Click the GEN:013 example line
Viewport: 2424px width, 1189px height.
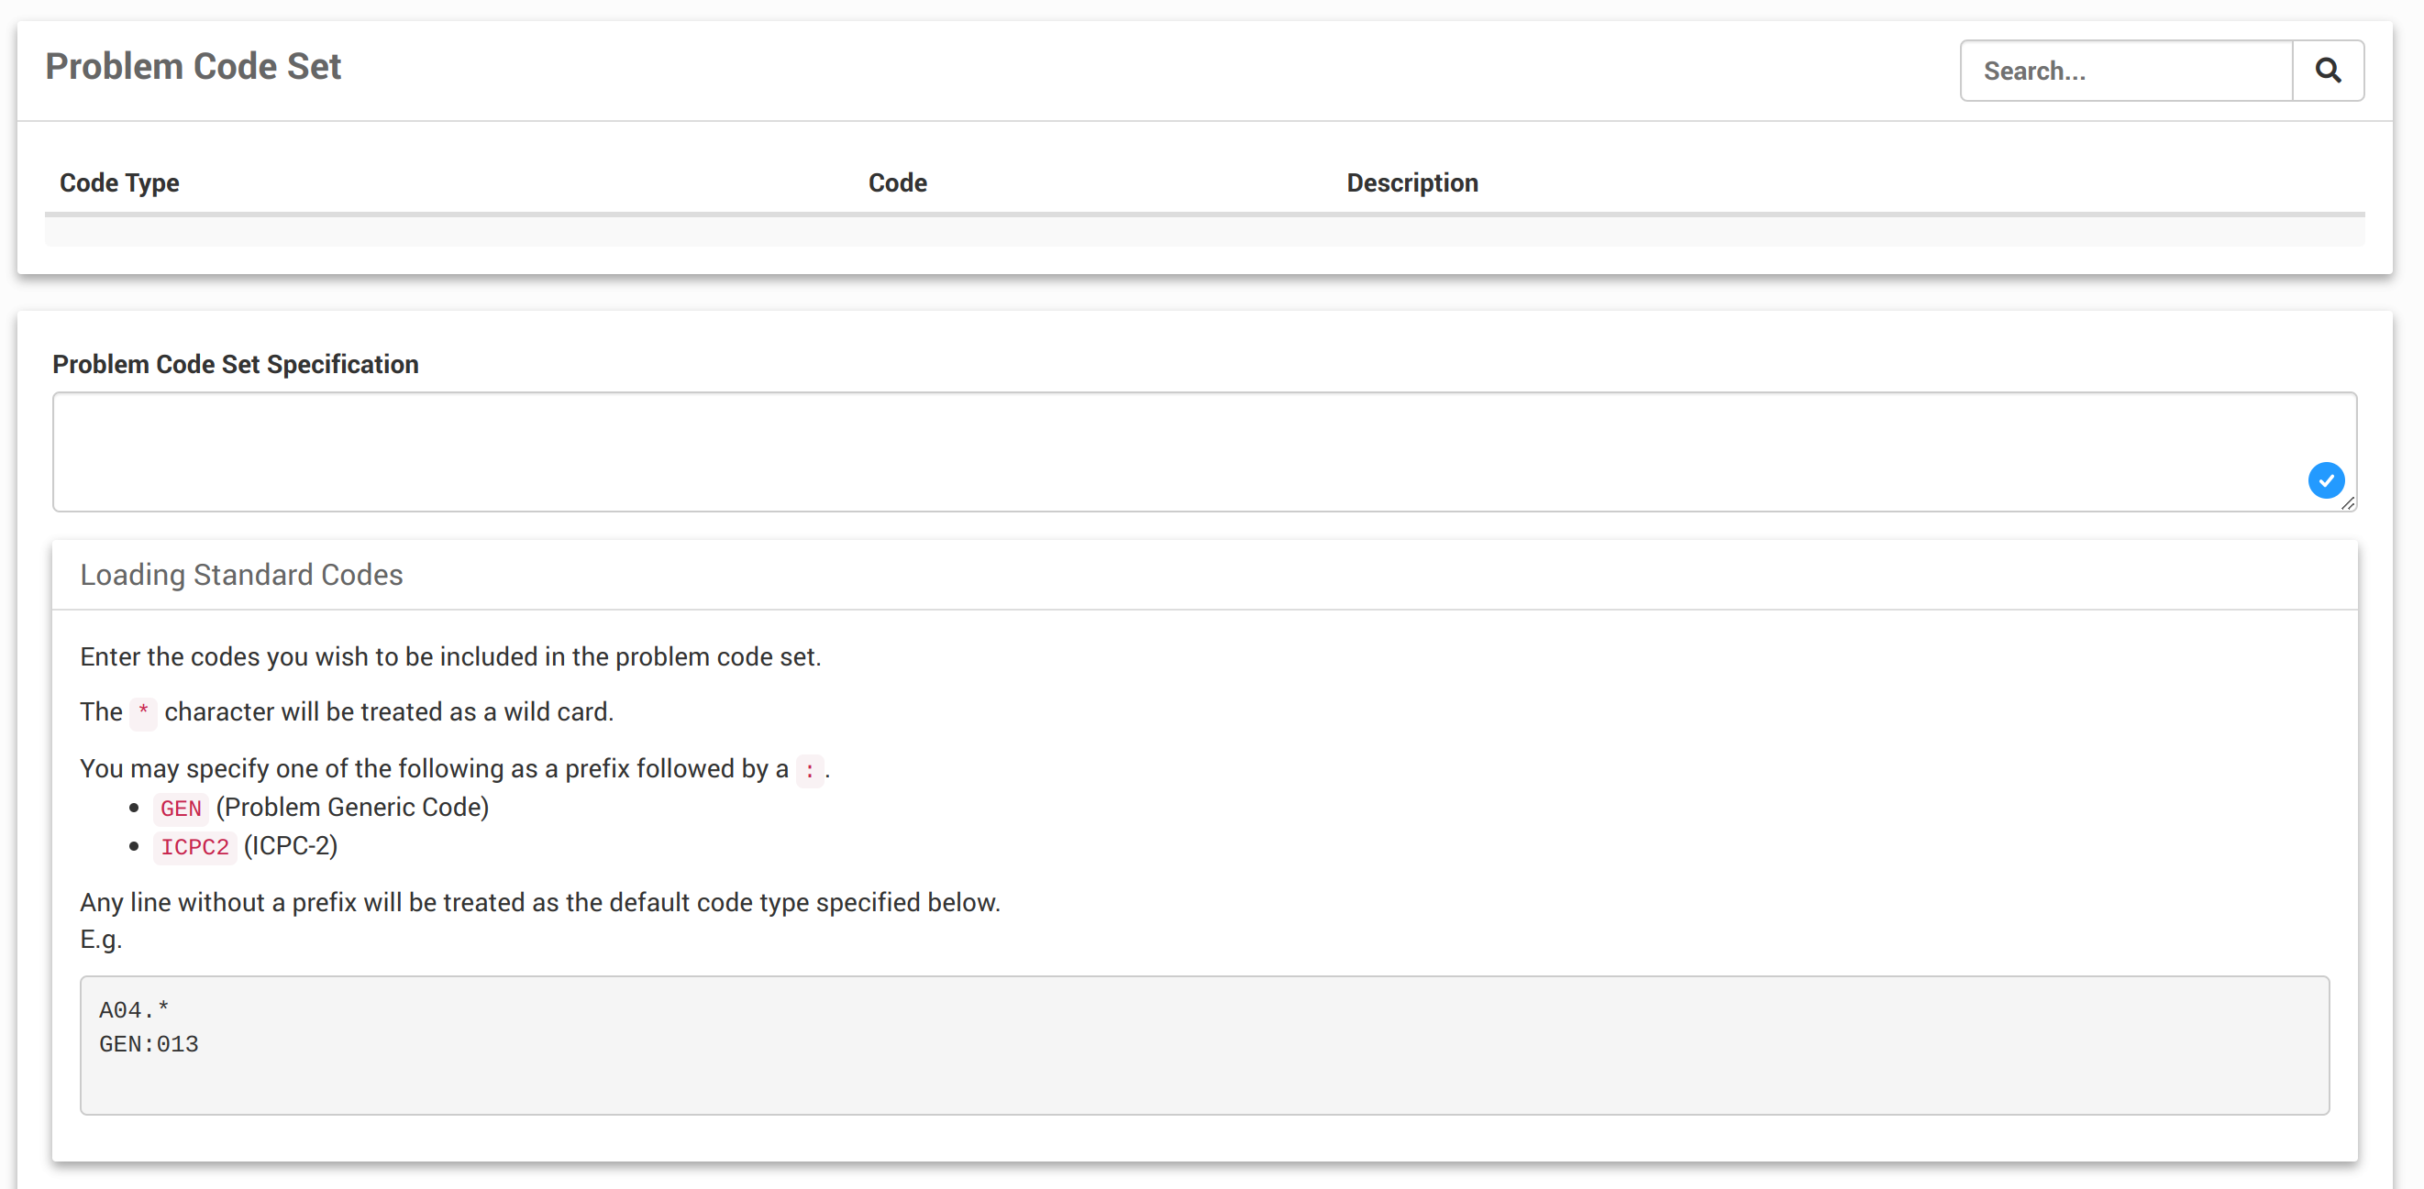click(149, 1044)
